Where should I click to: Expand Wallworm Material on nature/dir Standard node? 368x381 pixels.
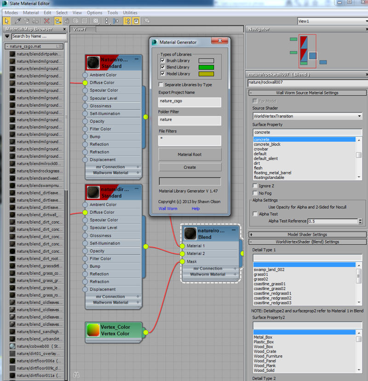tap(138, 302)
